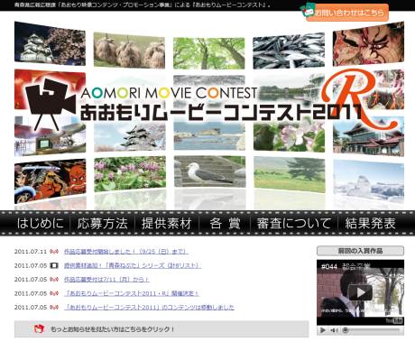Open the 応募方法 navigation tab
Image resolution: width=415 pixels, height=342 pixels.
(102, 224)
